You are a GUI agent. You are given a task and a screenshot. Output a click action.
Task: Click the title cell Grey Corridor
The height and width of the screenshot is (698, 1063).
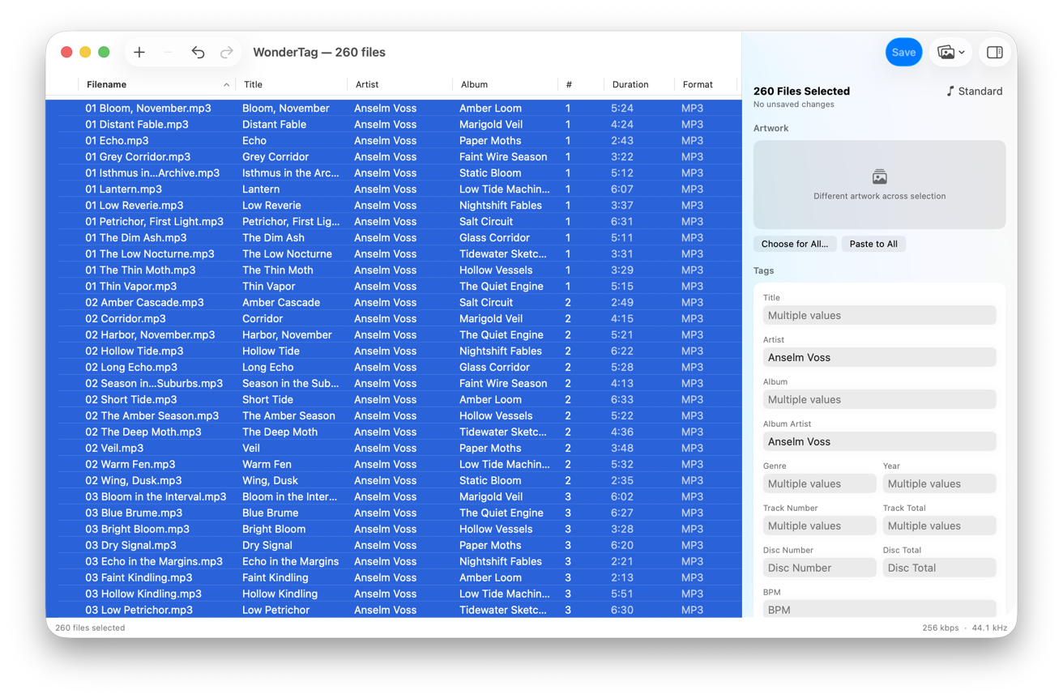275,157
